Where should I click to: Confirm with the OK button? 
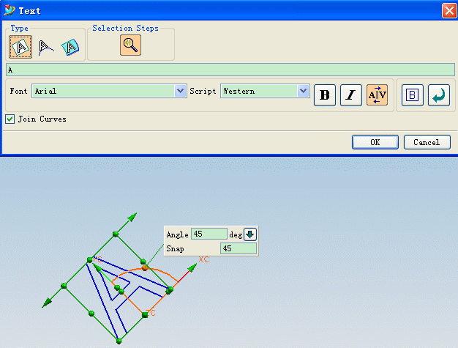click(375, 142)
